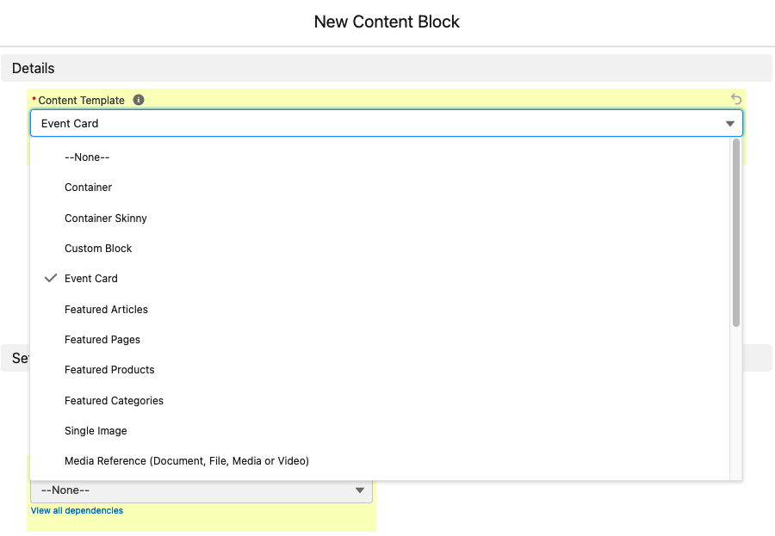
Task: Choose the Featured Categories template
Action: (x=114, y=400)
